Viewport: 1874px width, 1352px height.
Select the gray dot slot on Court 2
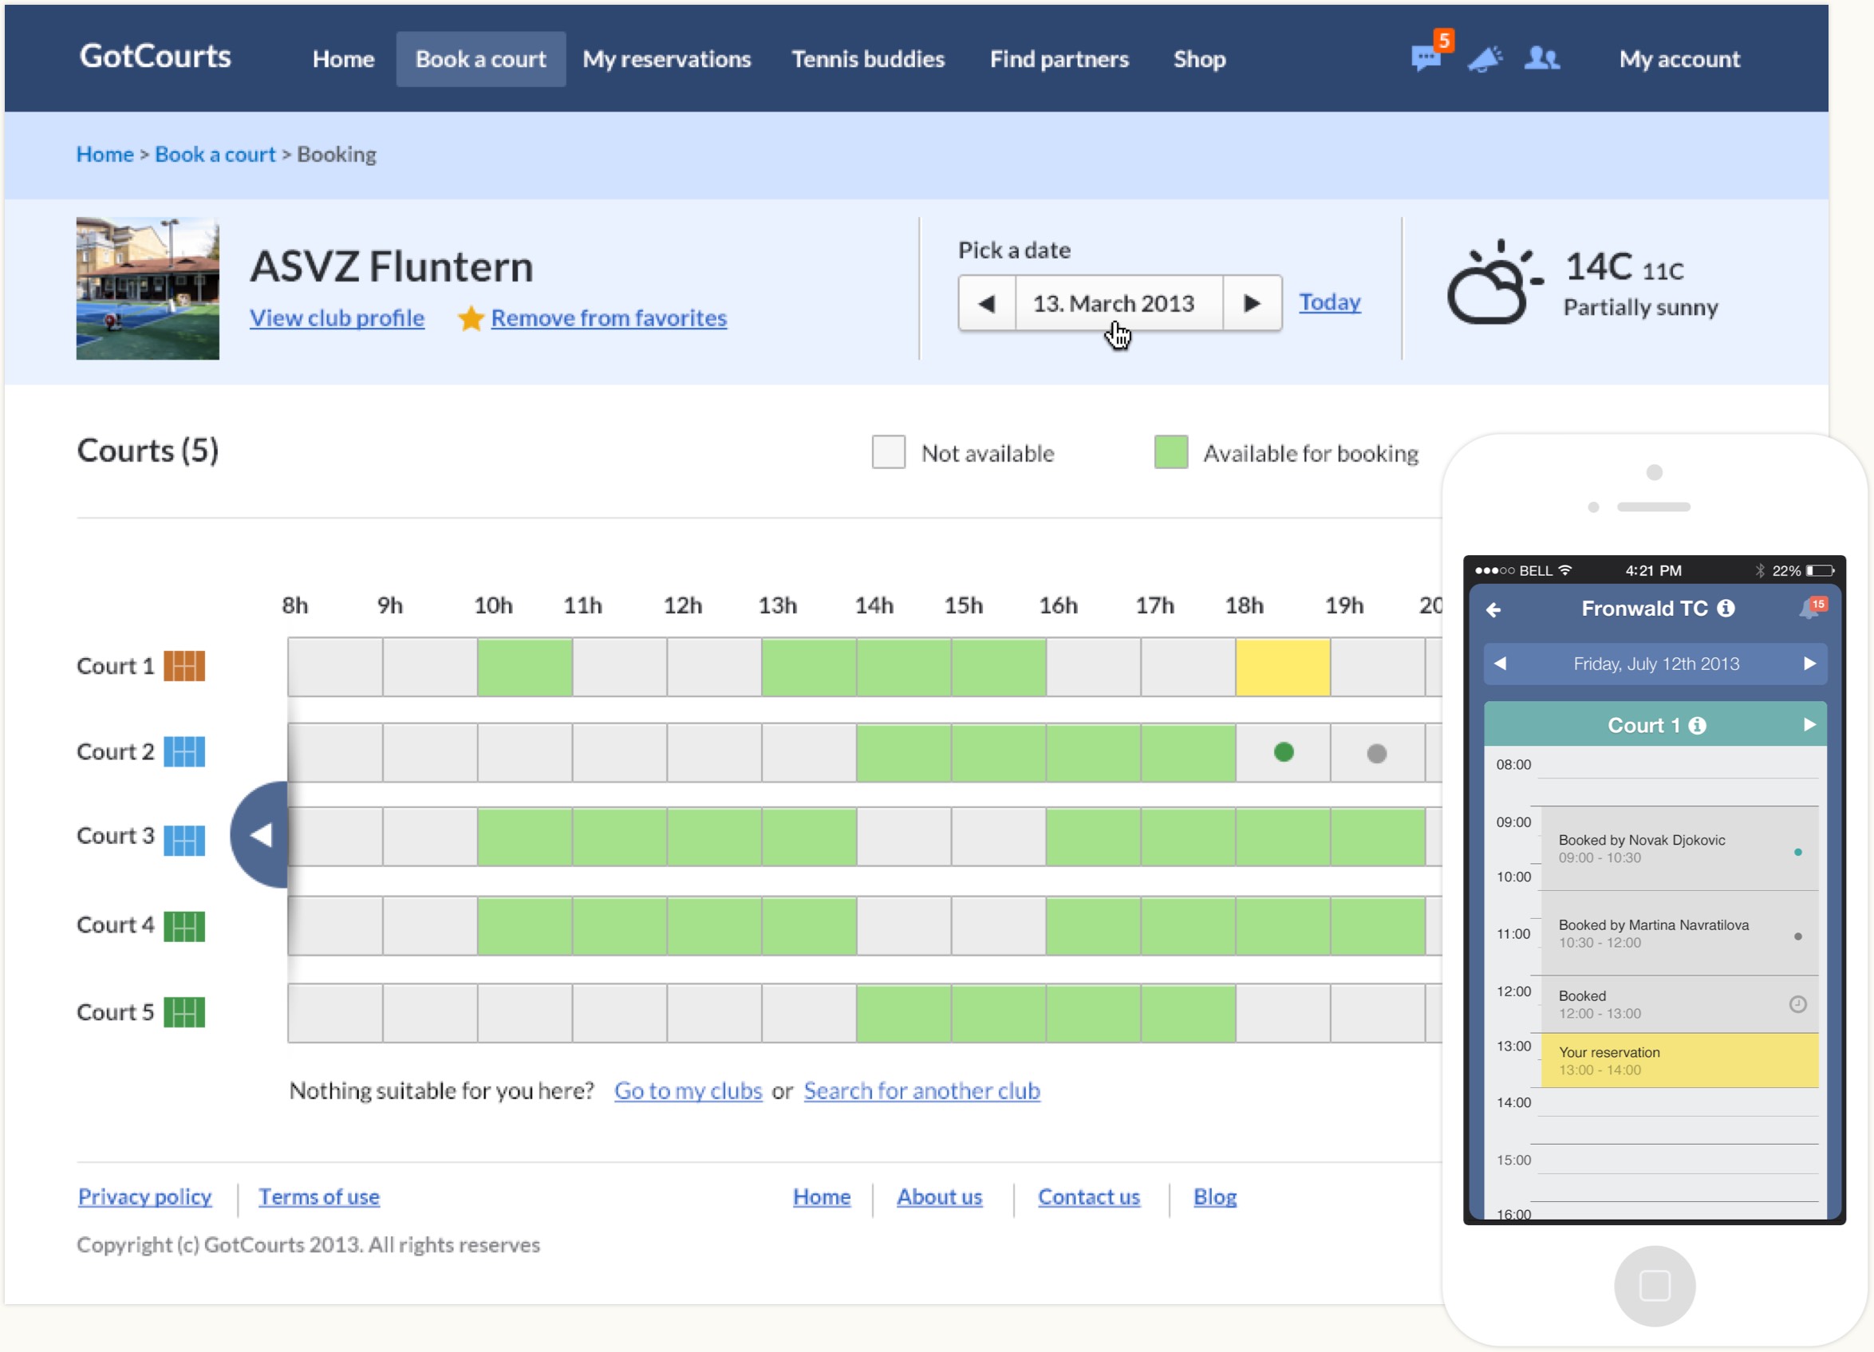[1377, 753]
